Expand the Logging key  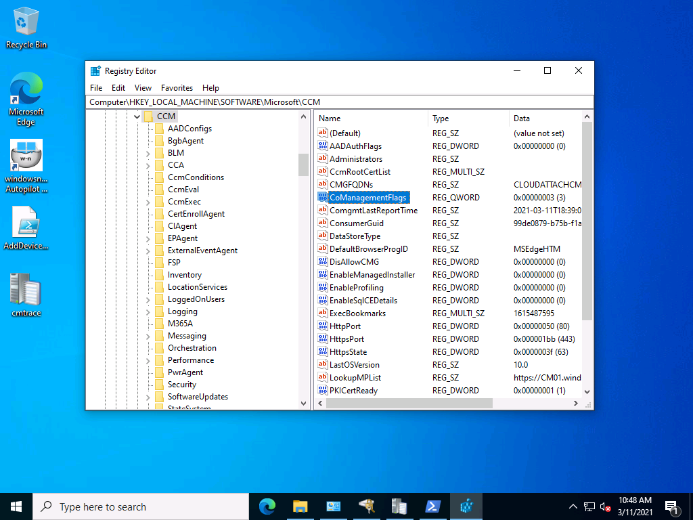(x=148, y=311)
